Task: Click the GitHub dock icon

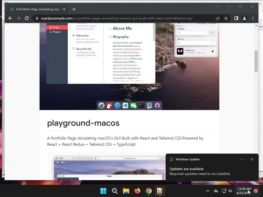Action: (x=157, y=105)
